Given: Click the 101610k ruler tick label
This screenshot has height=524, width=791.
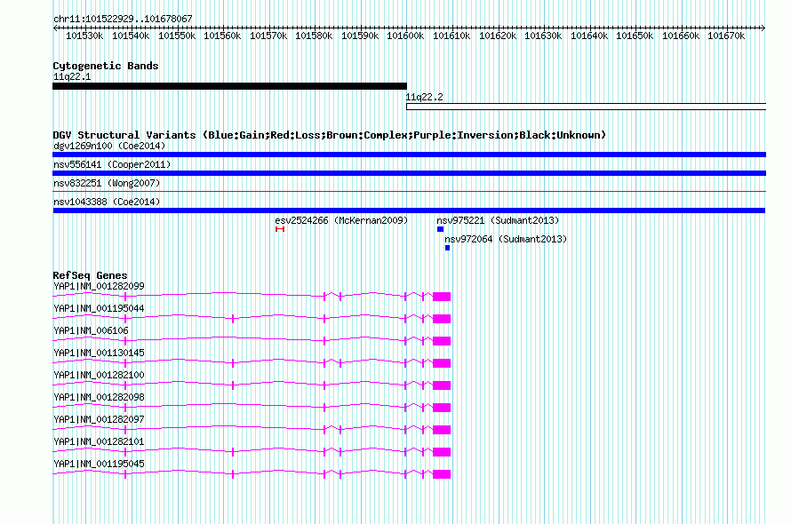Looking at the screenshot, I should pyautogui.click(x=451, y=36).
